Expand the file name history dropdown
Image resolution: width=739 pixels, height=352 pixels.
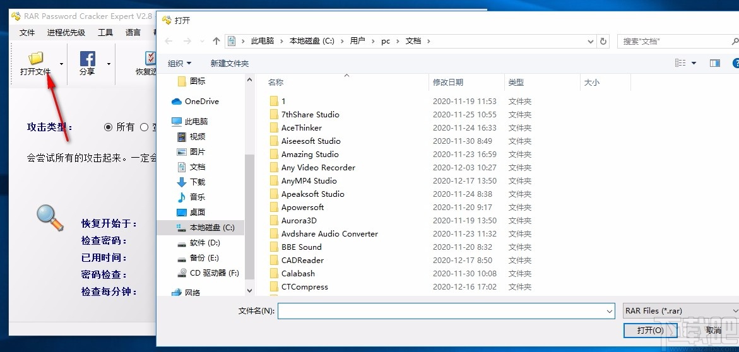610,311
